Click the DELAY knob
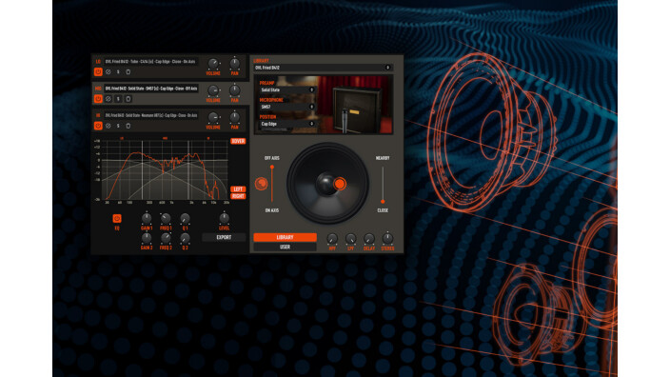Viewport: 670px width, 377px height. tap(368, 239)
